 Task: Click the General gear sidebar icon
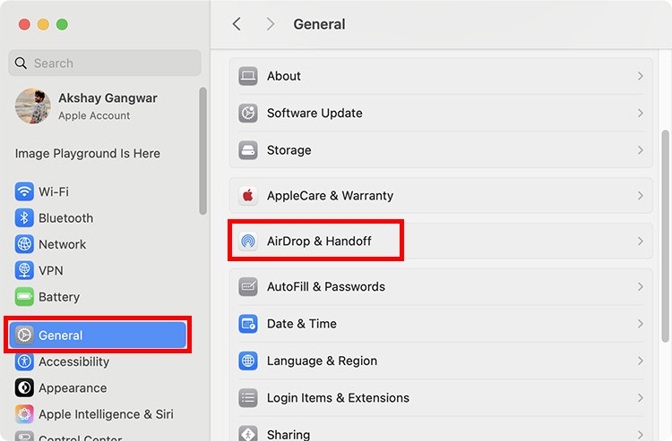click(24, 335)
